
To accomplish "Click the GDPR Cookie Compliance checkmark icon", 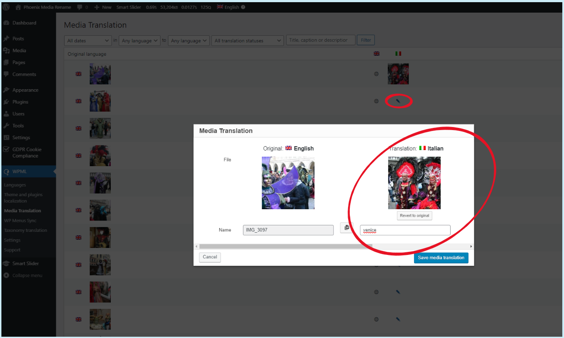I will (x=6, y=149).
